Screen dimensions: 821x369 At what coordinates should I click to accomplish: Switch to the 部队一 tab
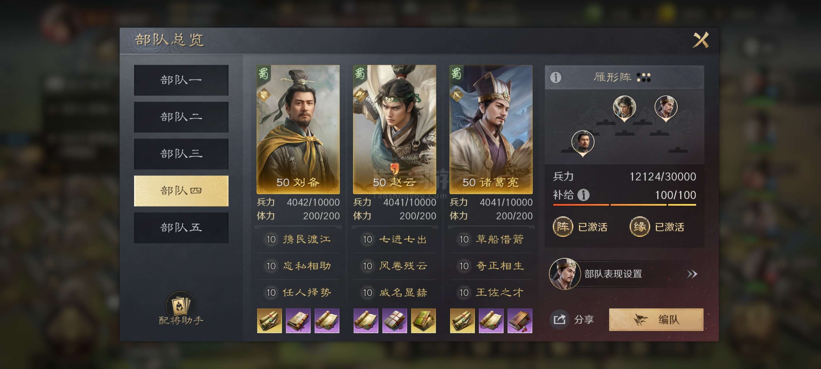(181, 80)
